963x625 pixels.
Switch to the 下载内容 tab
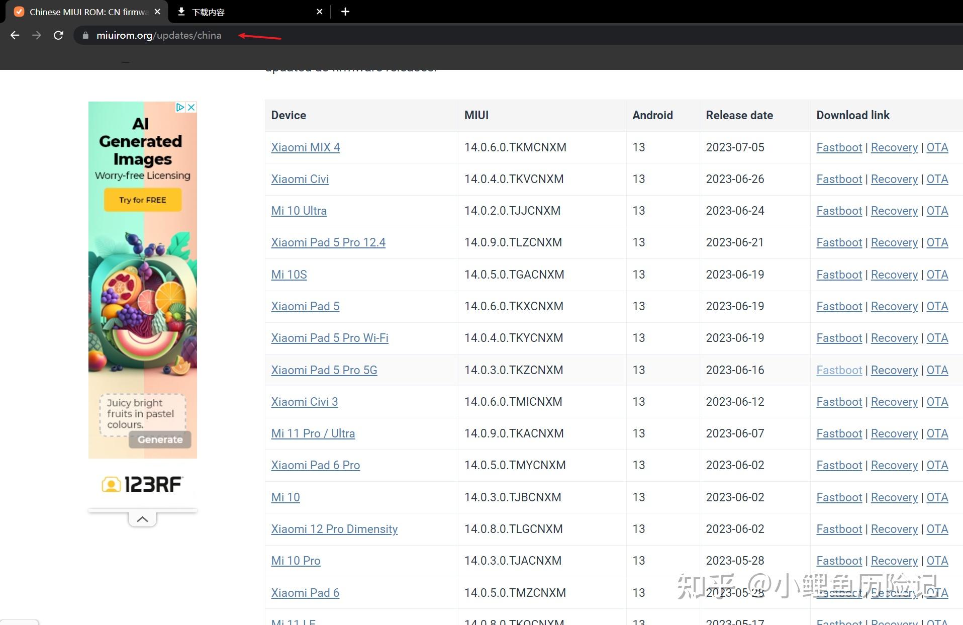(250, 12)
